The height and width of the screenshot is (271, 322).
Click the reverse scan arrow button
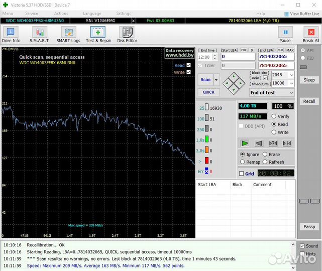[259, 143]
